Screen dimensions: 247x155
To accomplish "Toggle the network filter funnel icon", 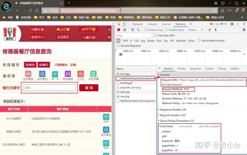I will (132, 30).
